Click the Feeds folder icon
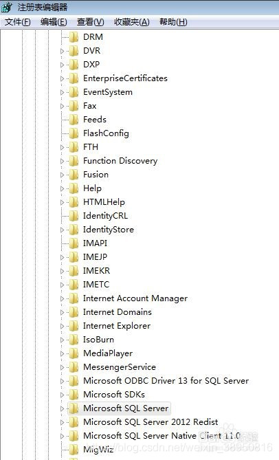This screenshot has width=279, height=460. pyautogui.click(x=74, y=120)
